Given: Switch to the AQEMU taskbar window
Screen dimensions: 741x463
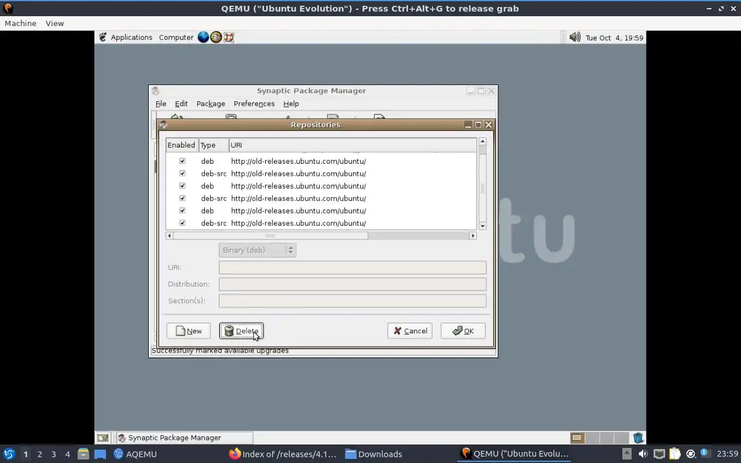Looking at the screenshot, I should pyautogui.click(x=135, y=454).
